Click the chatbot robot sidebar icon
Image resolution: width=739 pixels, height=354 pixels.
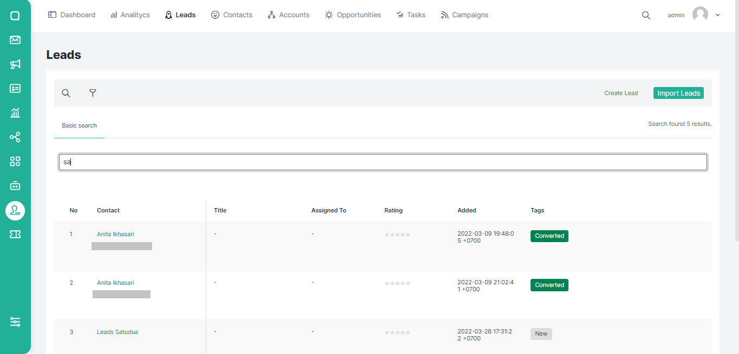coord(15,186)
